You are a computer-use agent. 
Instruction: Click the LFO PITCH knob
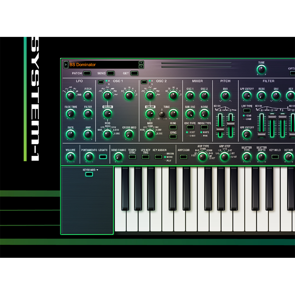pos(88,96)
